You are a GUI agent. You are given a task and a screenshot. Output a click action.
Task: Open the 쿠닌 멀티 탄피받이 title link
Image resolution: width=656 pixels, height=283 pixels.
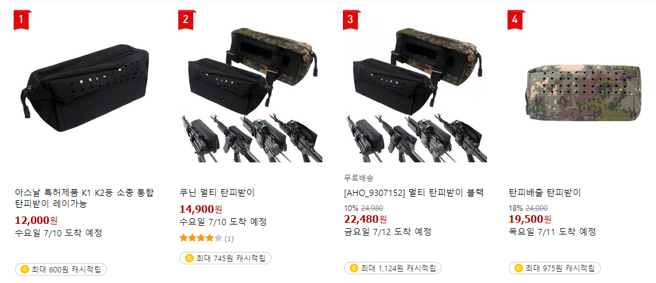(x=217, y=193)
